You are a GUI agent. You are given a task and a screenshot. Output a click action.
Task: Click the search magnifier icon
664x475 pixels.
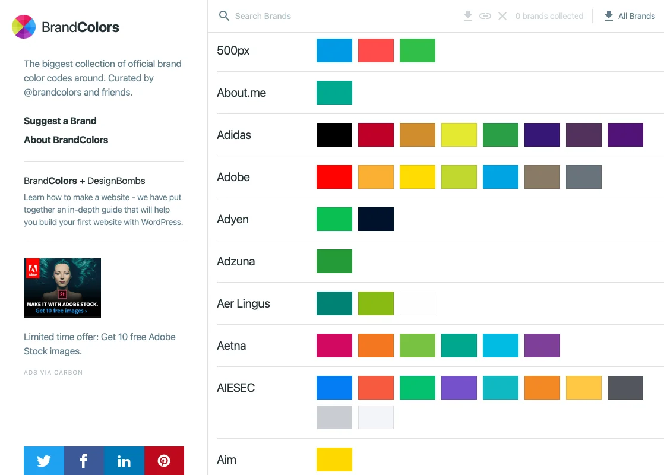coord(224,16)
